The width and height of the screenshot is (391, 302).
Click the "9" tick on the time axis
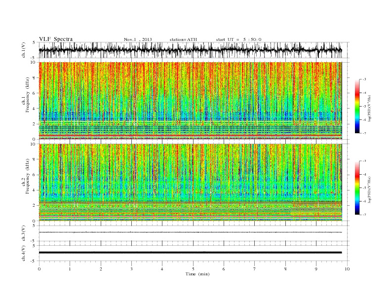point(316,269)
